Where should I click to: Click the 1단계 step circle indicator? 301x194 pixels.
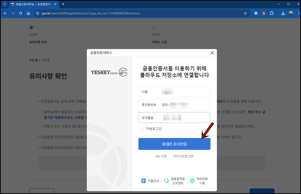(32, 28)
